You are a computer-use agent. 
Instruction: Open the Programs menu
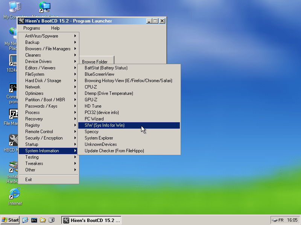pyautogui.click(x=32, y=28)
